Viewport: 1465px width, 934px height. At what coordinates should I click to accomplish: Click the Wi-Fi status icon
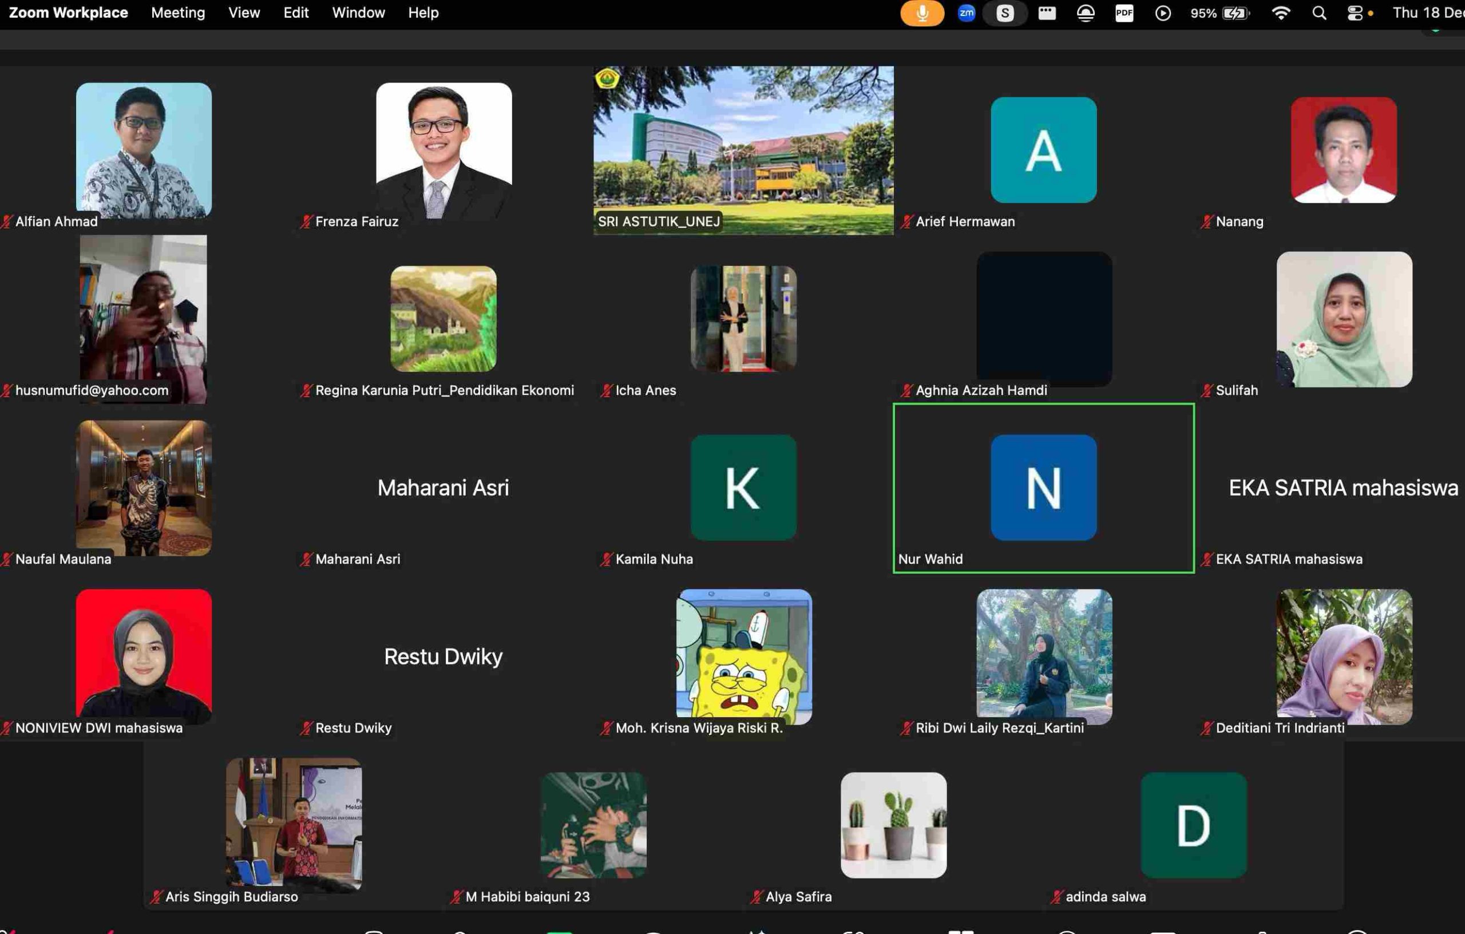(x=1281, y=13)
